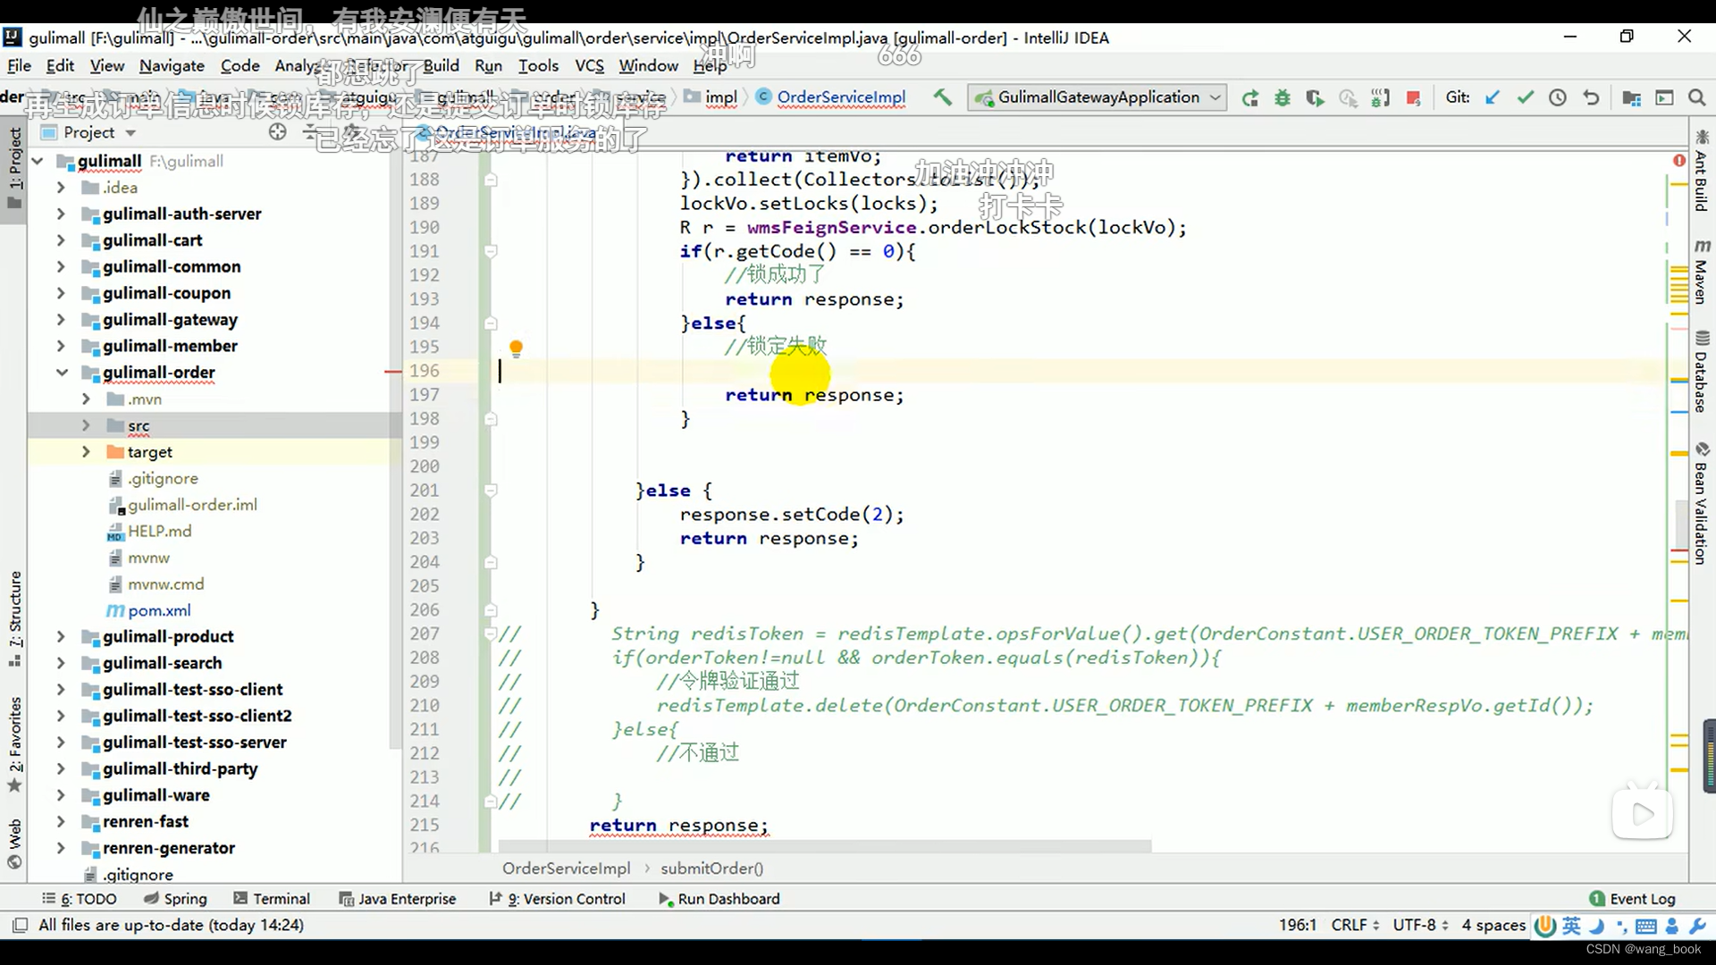The height and width of the screenshot is (965, 1716).
Task: Click OrderServiceImpl breadcrumb in navigation bar
Action: [840, 97]
